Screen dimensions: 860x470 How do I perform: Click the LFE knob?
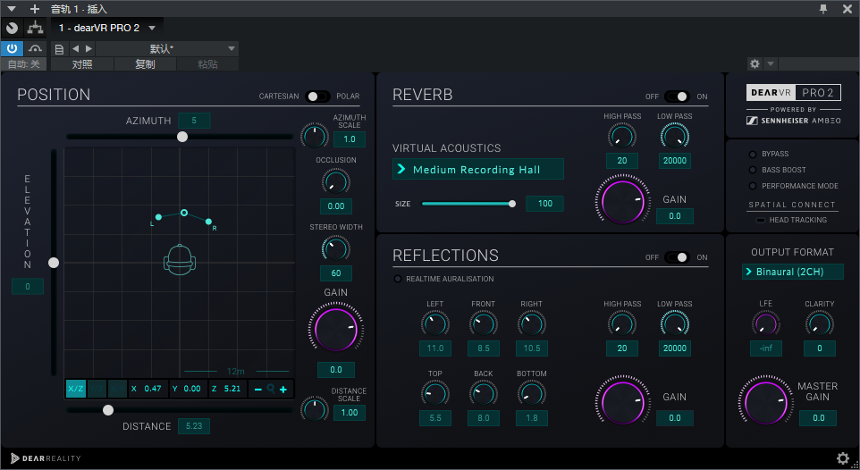click(765, 323)
